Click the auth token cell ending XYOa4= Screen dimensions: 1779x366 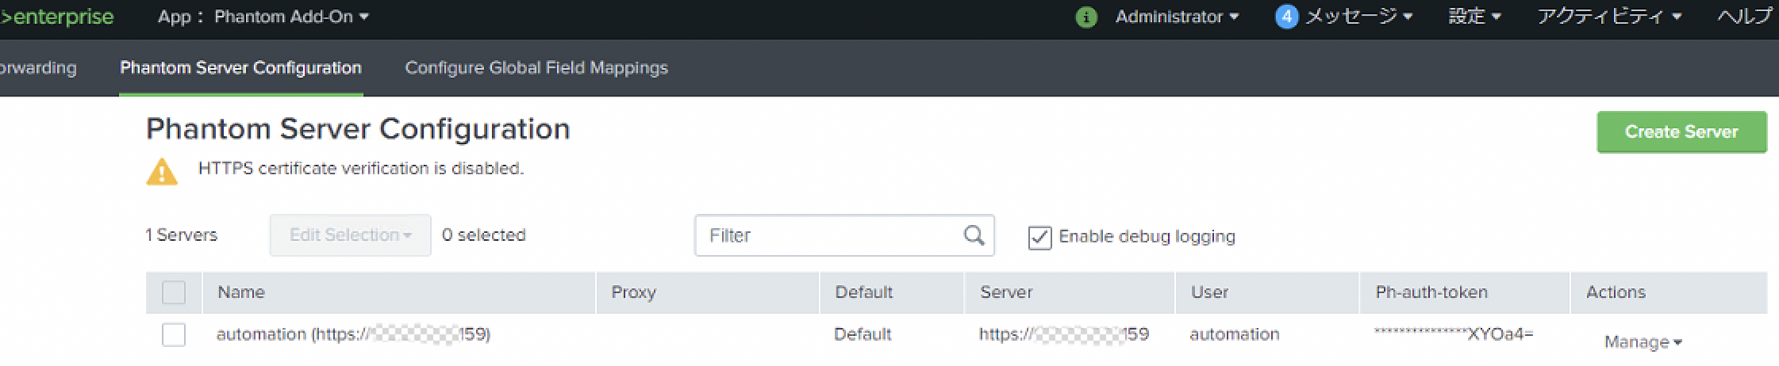point(1454,334)
